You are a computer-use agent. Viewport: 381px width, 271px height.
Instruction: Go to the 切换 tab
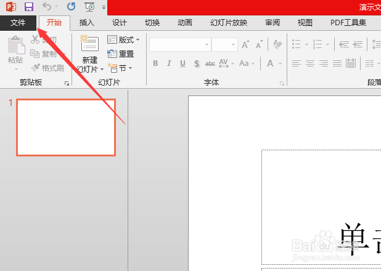click(x=152, y=23)
